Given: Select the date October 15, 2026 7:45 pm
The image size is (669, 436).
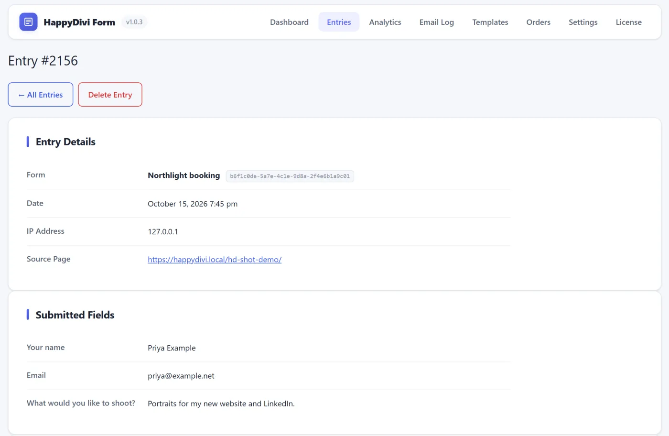Looking at the screenshot, I should (193, 204).
